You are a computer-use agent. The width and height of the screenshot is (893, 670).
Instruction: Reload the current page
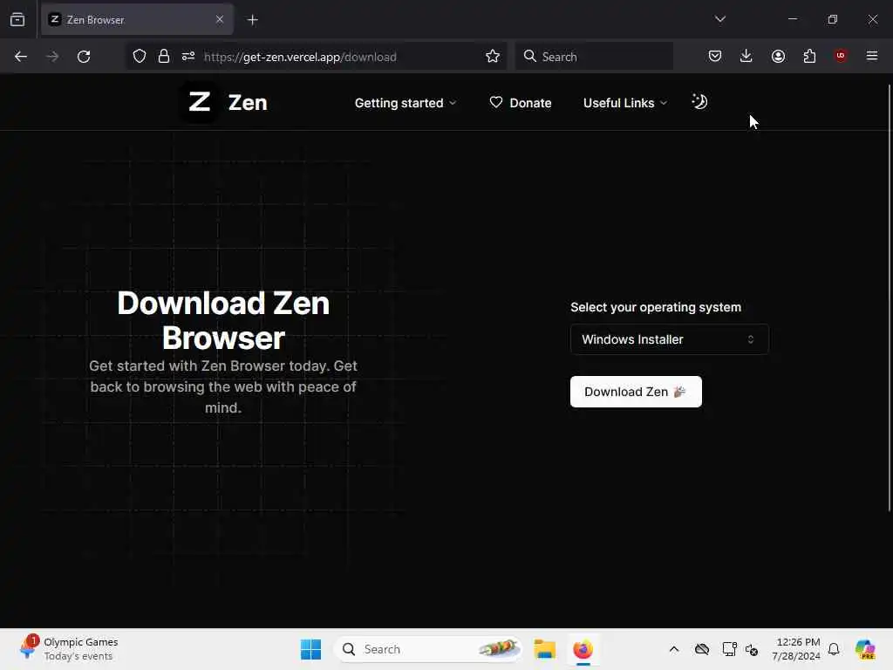[x=84, y=57]
